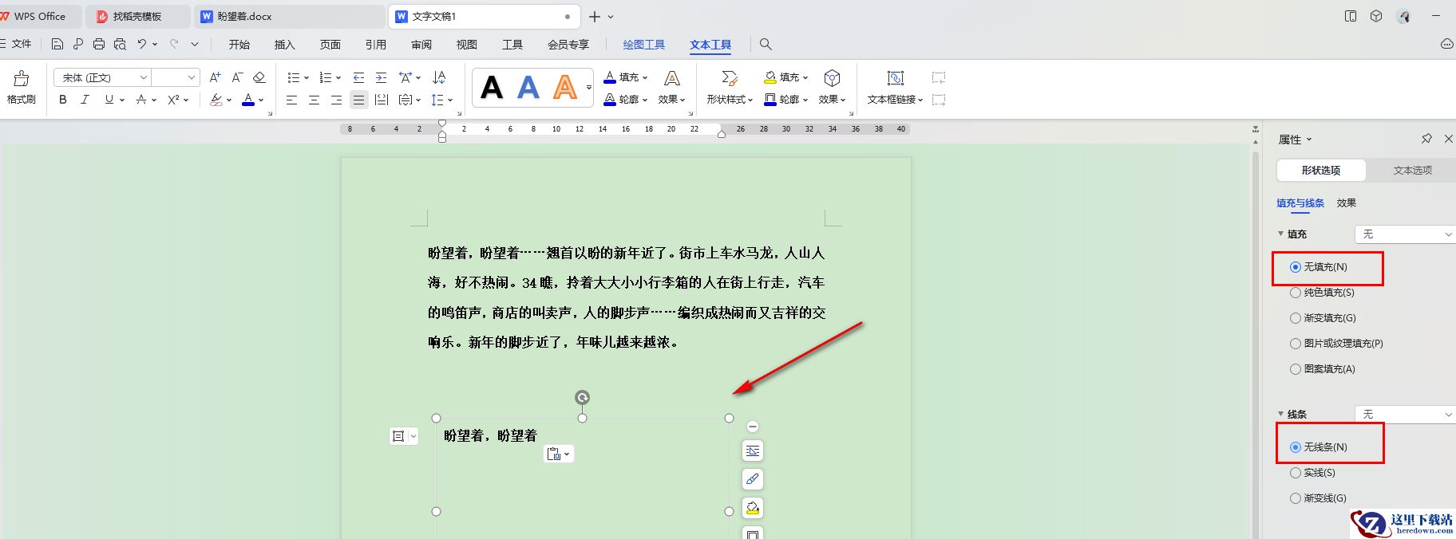Click the sort icon

(439, 77)
